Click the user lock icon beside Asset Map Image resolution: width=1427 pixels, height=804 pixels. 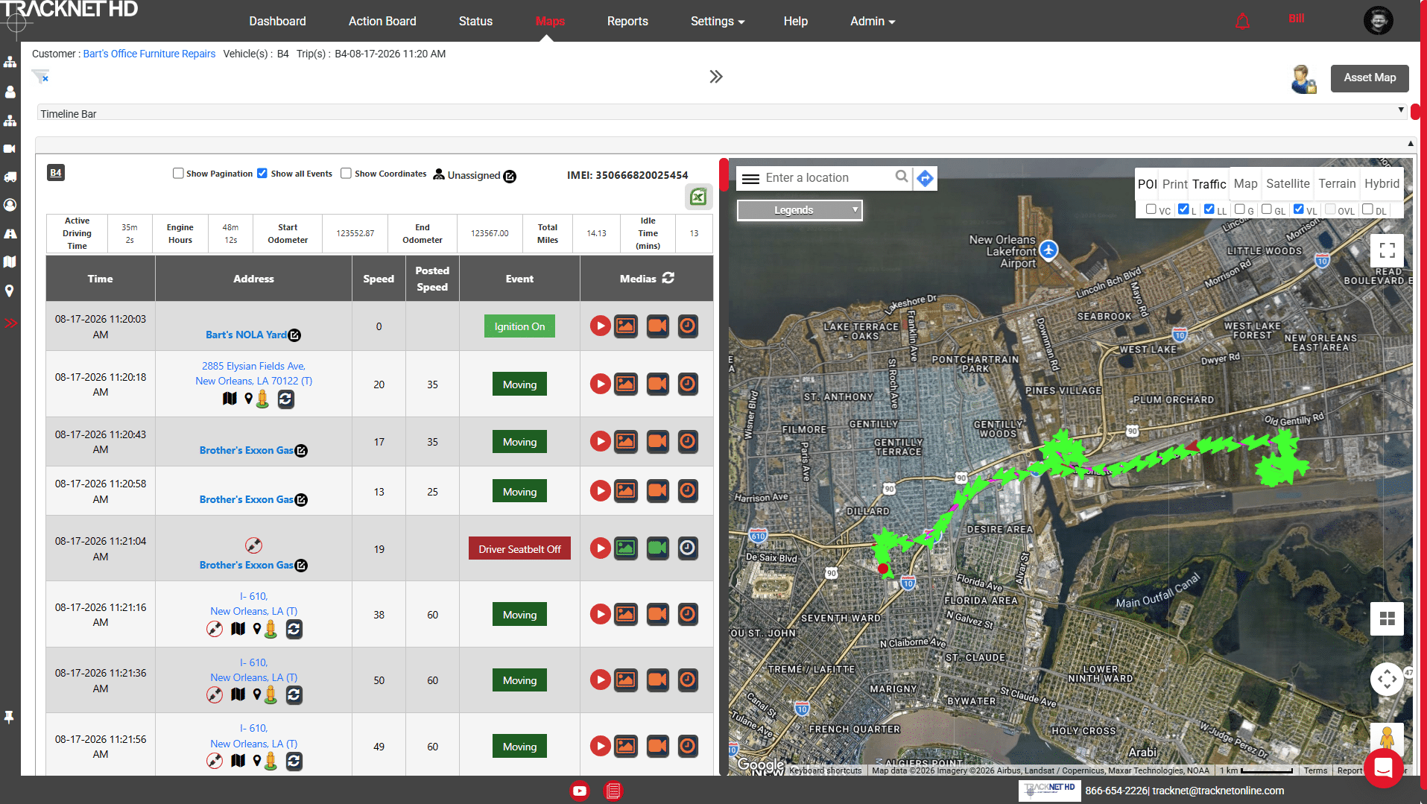click(1304, 78)
